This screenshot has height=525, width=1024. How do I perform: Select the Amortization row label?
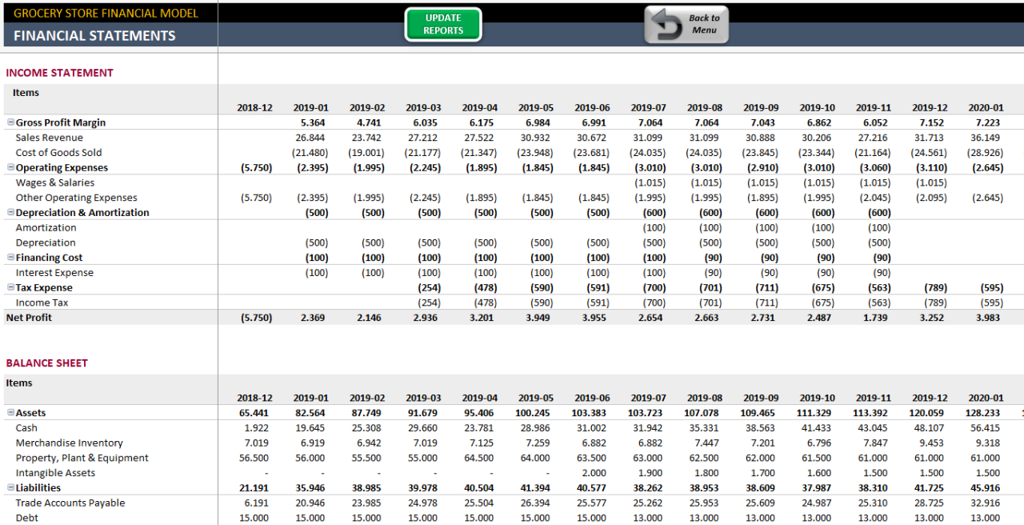click(46, 227)
